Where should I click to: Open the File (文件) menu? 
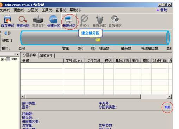pyautogui.click(x=5, y=10)
